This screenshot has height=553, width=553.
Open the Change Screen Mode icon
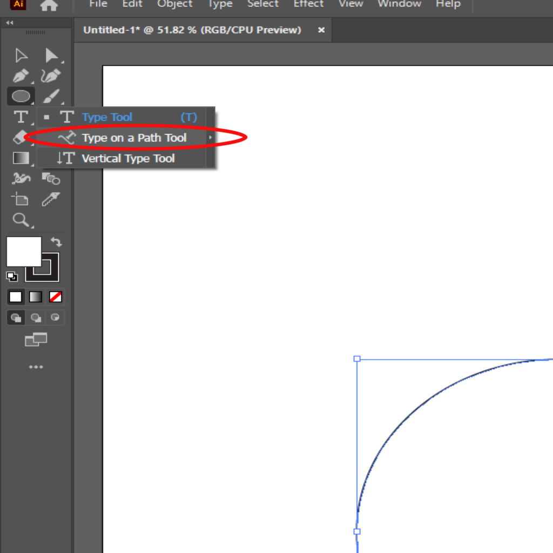click(36, 339)
